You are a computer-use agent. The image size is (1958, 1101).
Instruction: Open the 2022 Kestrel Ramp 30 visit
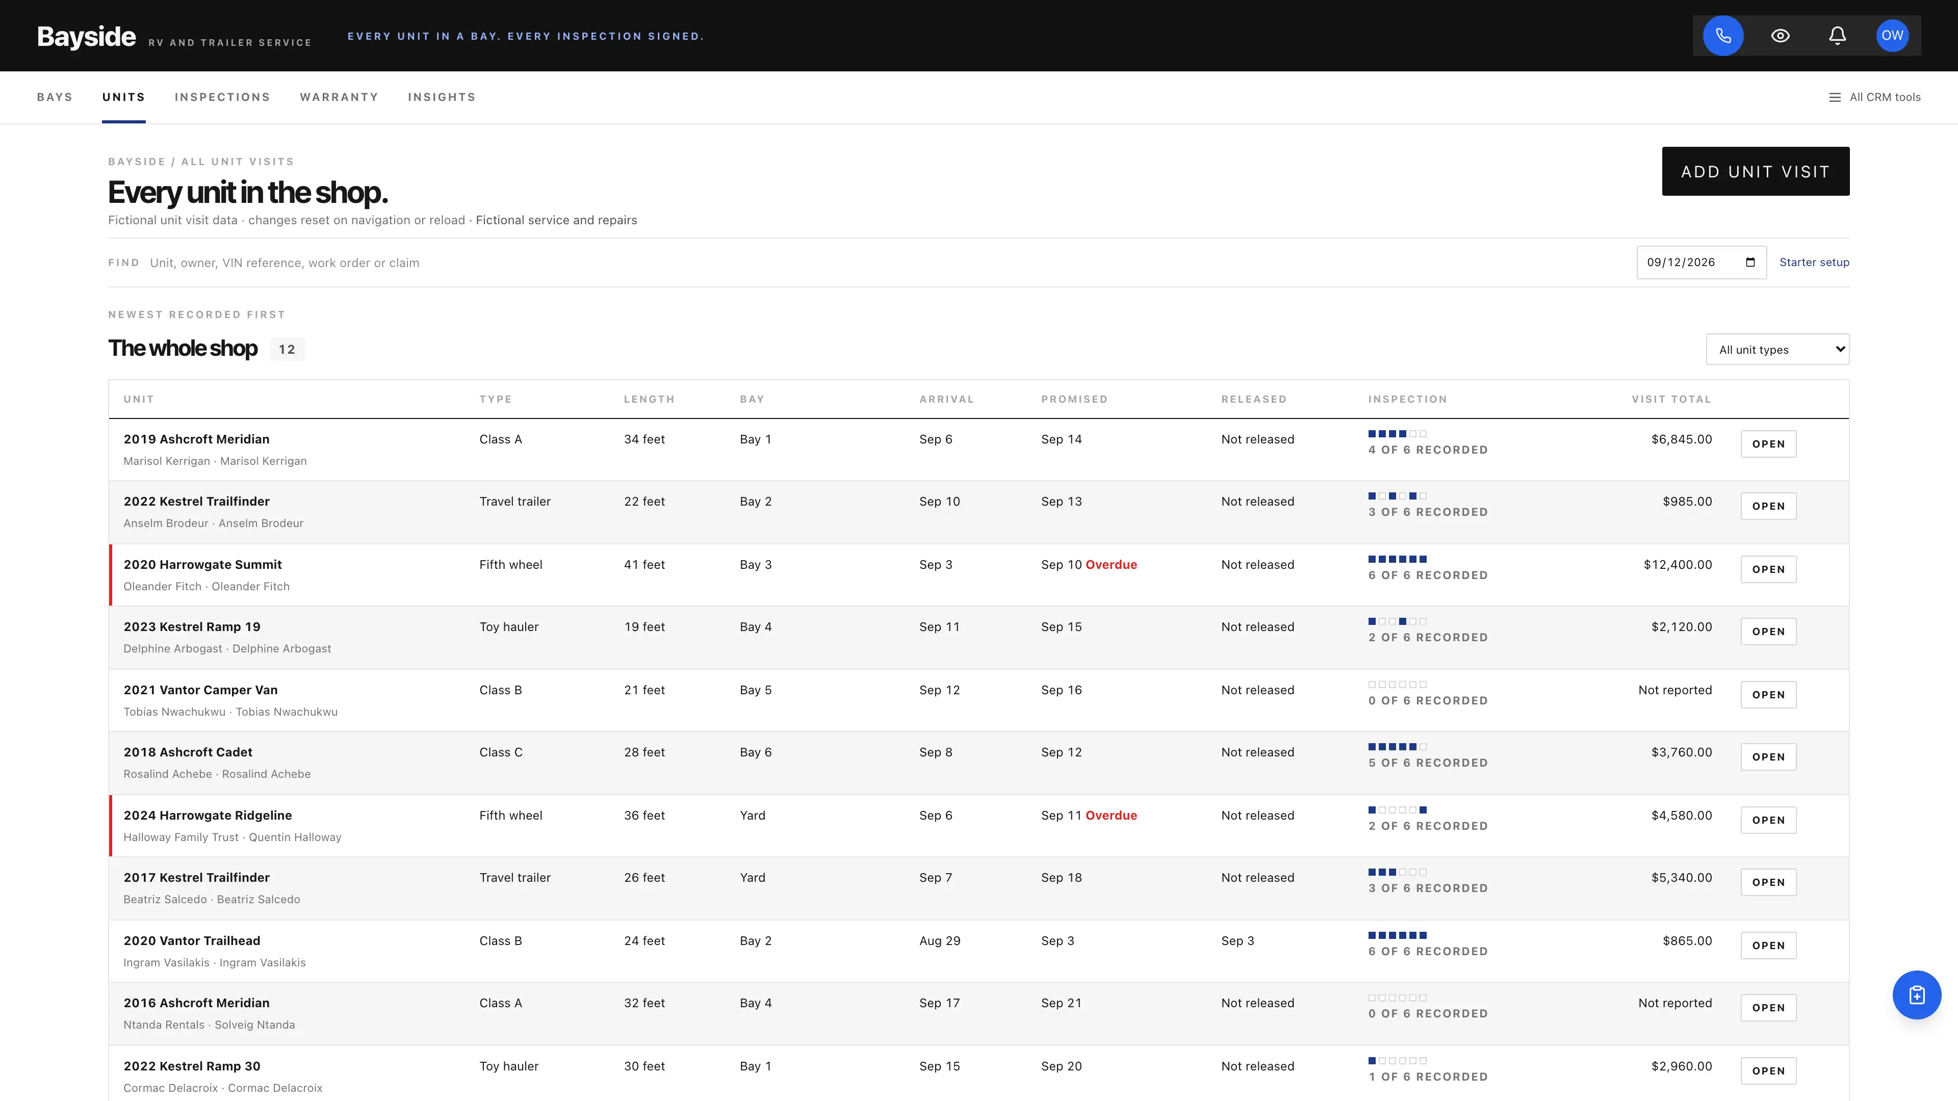coord(1769,1070)
